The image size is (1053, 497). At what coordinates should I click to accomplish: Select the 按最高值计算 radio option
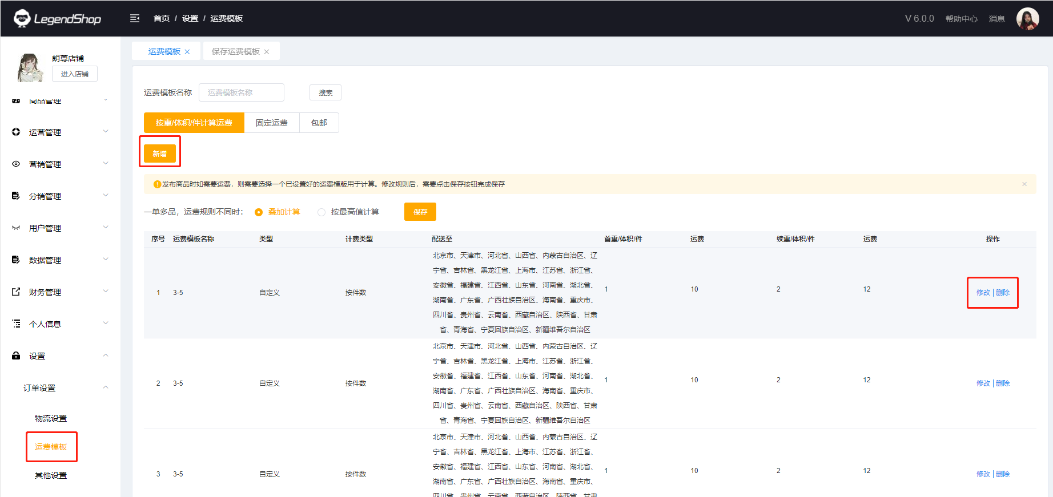321,212
